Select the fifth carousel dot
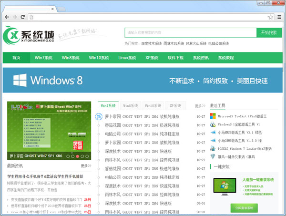 click(x=87, y=156)
